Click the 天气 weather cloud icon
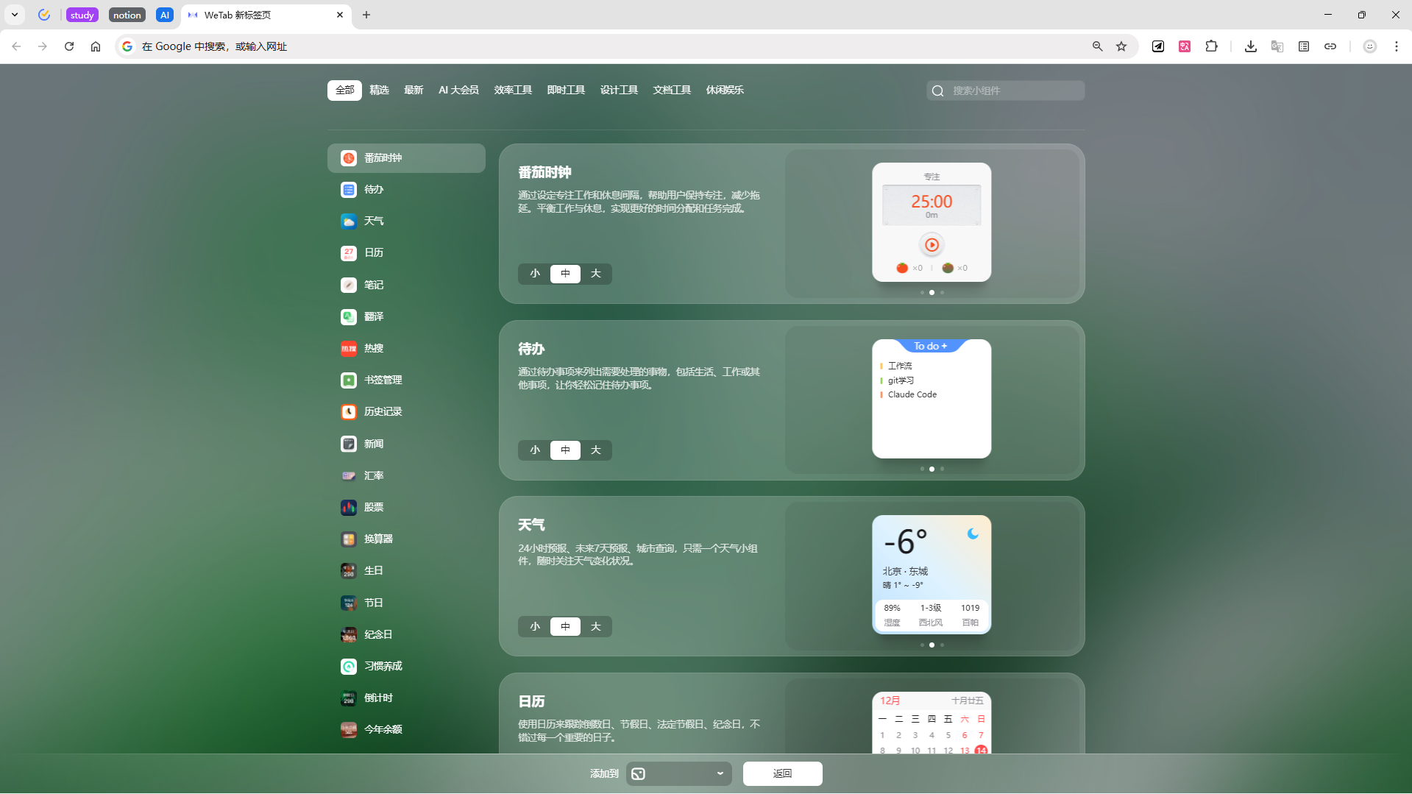The image size is (1412, 794). pyautogui.click(x=349, y=221)
